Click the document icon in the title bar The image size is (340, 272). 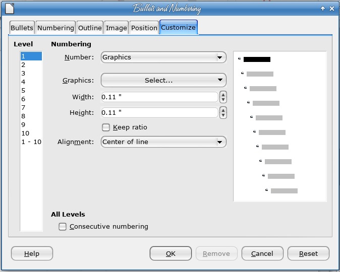click(10, 9)
